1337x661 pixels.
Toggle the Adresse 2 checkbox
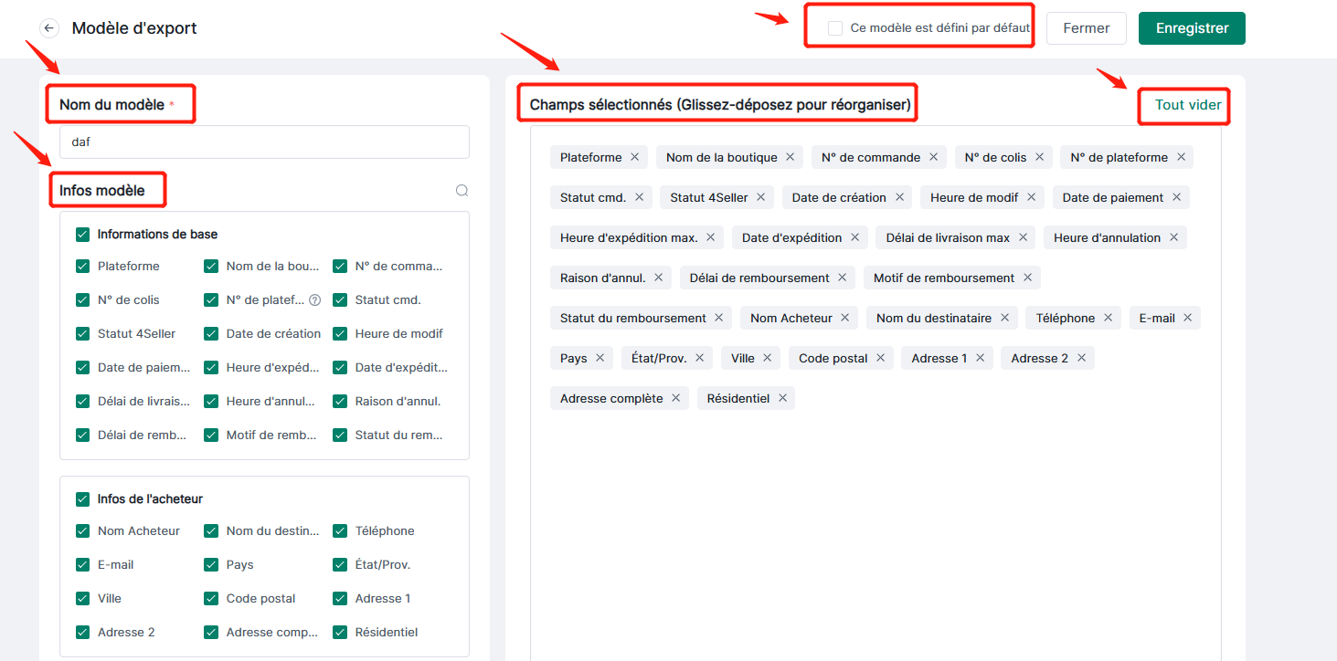coord(82,633)
